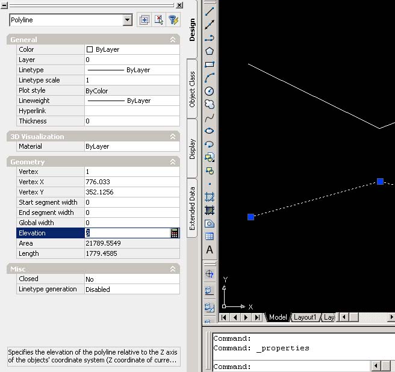The width and height of the screenshot is (395, 372).
Task: Select the Revision Cloud tool
Action: 210,104
